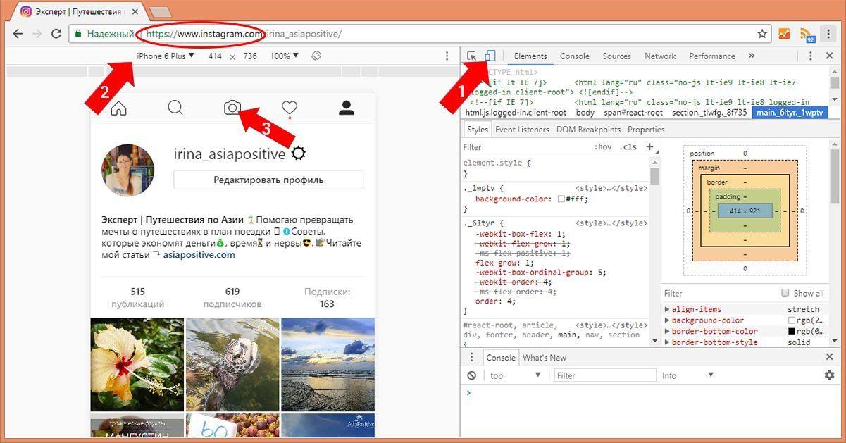Viewport: 846px width, 443px height.
Task: Open the Event Listeners tab
Action: point(522,130)
